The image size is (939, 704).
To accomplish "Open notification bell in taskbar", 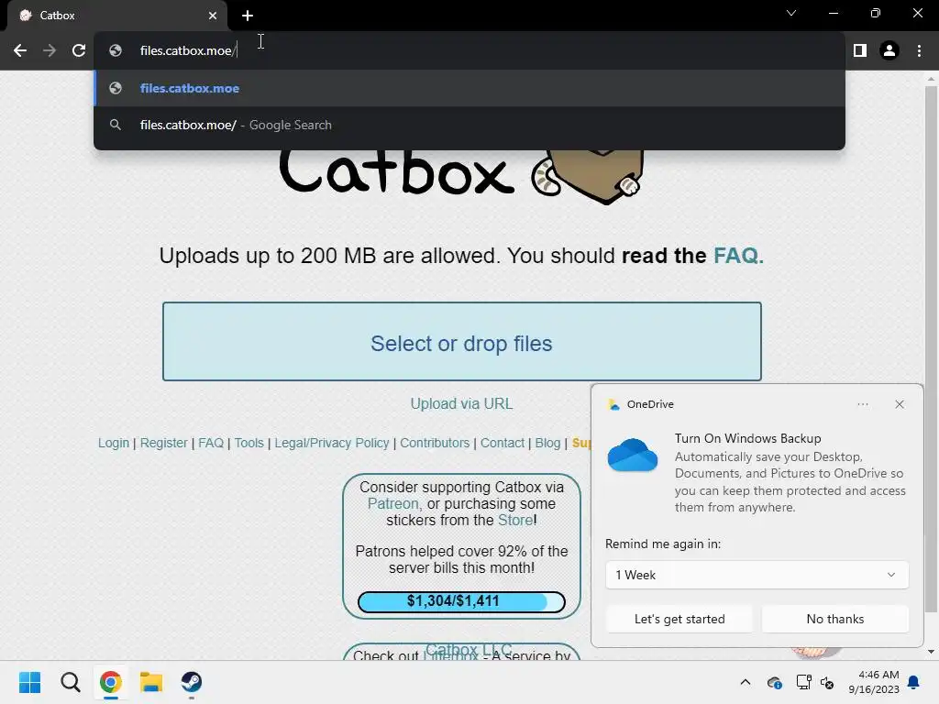I will [914, 682].
